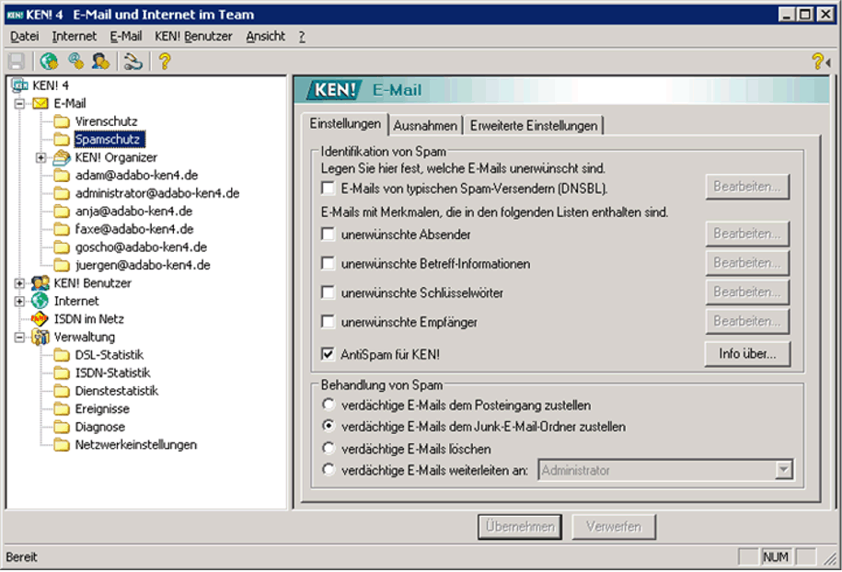Click the Diagnose folder icon
Screen dimensions: 842x572
point(62,427)
